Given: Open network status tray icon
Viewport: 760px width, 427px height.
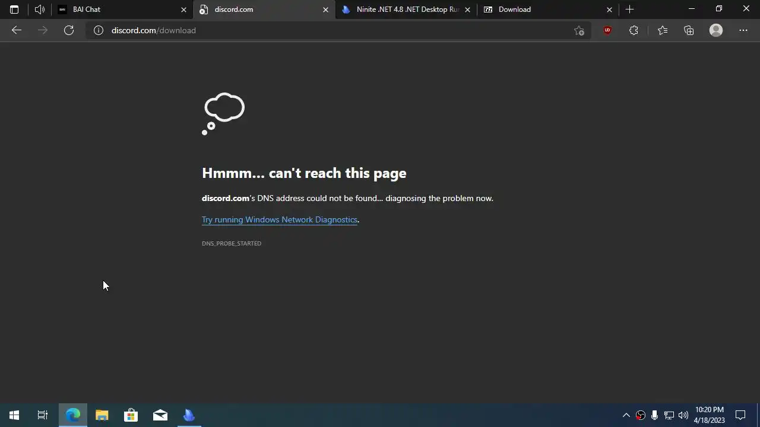Looking at the screenshot, I should point(669,415).
